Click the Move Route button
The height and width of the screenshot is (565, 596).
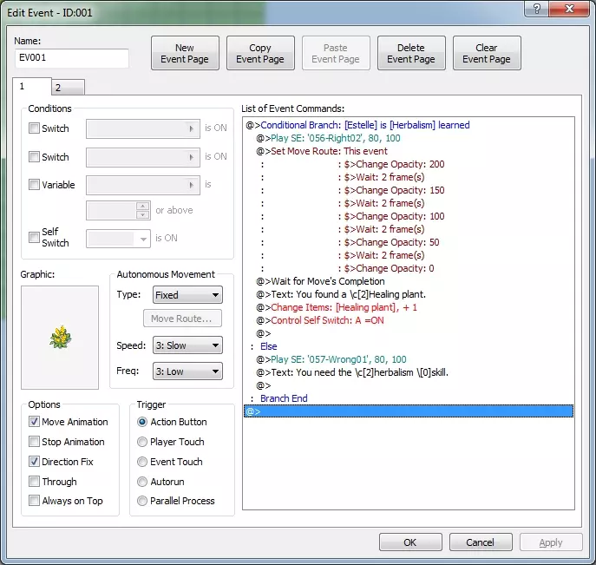[x=182, y=319]
